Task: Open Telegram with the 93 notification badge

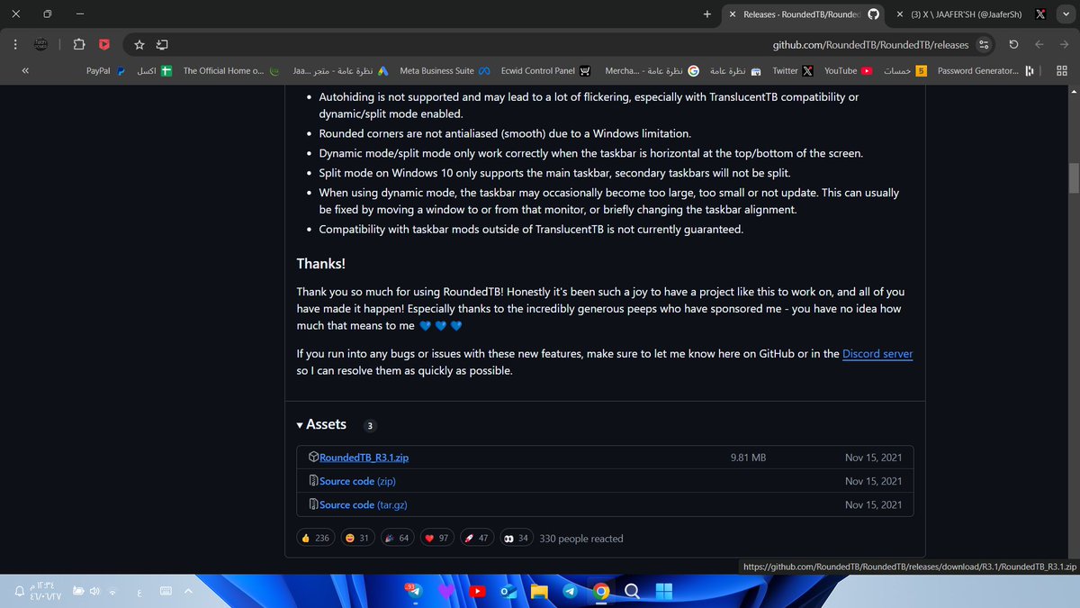Action: tap(415, 592)
